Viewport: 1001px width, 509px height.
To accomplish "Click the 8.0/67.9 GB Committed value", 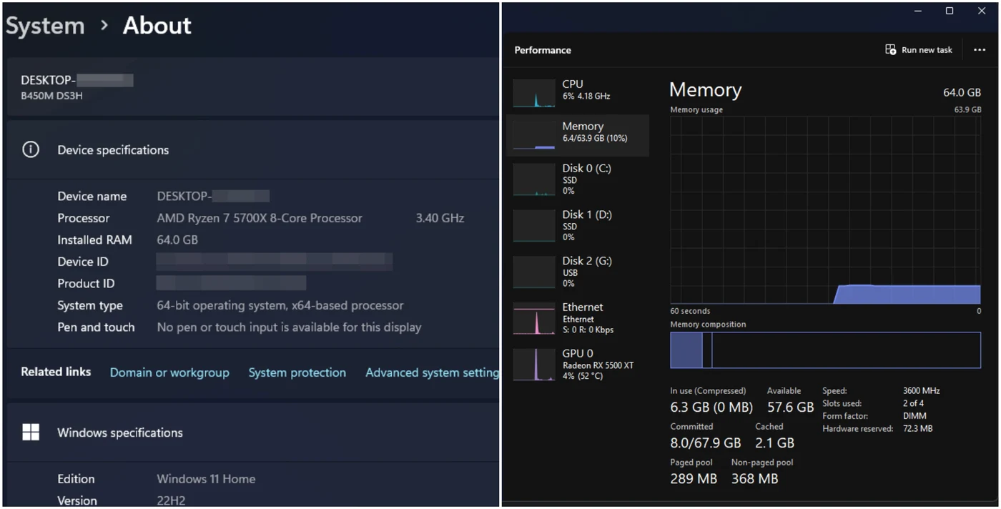I will tap(706, 443).
